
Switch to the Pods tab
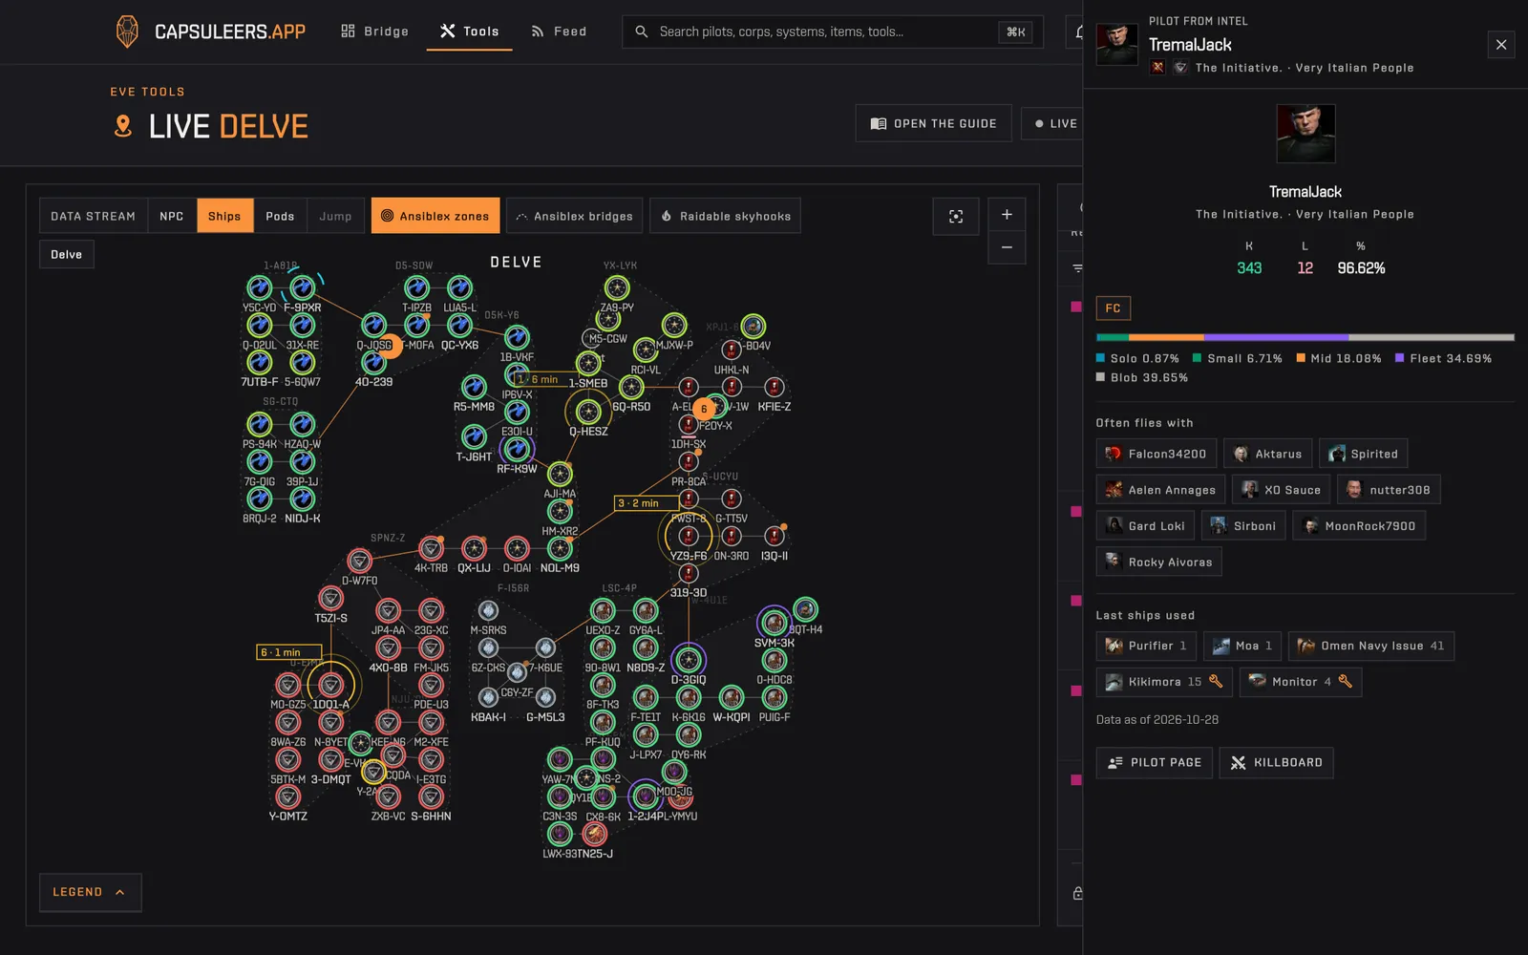click(280, 216)
